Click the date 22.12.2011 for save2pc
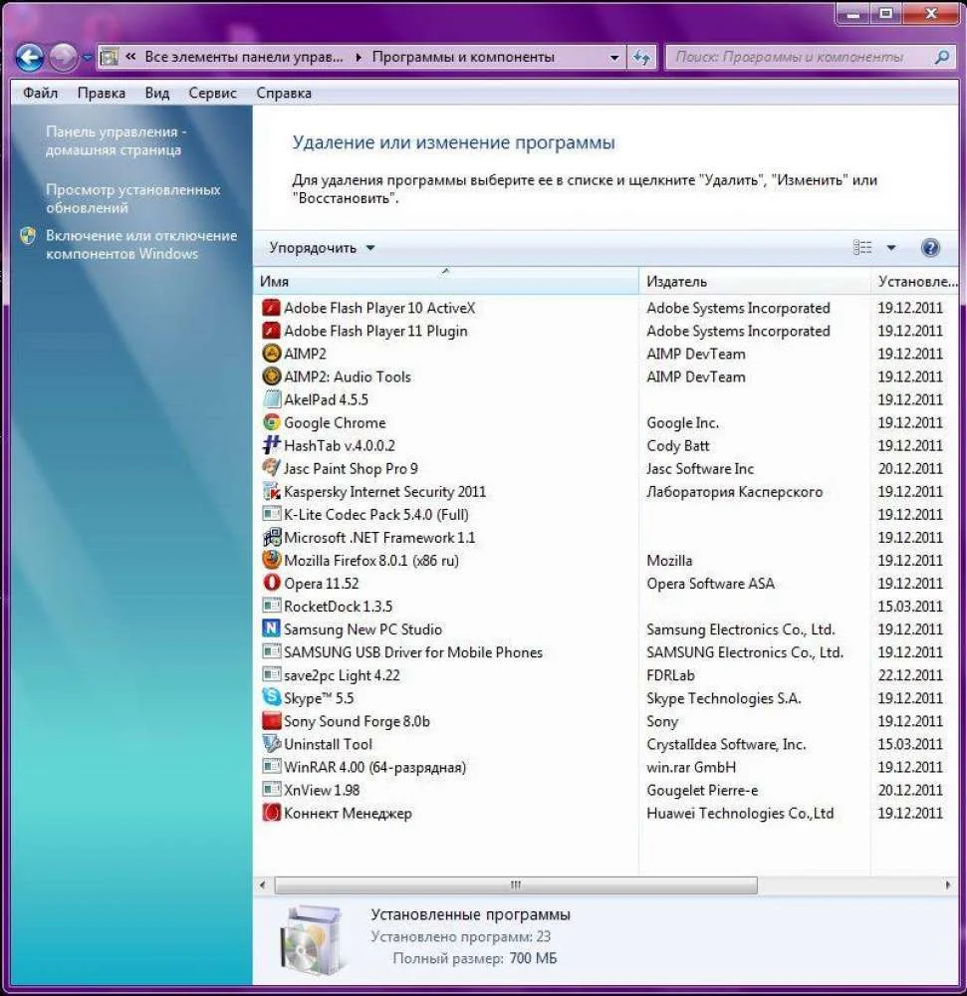 pos(910,675)
